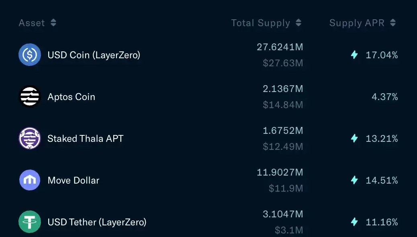Open the USD Coin (LayerZero) asset link
The height and width of the screenshot is (237, 417).
pyautogui.click(x=94, y=55)
